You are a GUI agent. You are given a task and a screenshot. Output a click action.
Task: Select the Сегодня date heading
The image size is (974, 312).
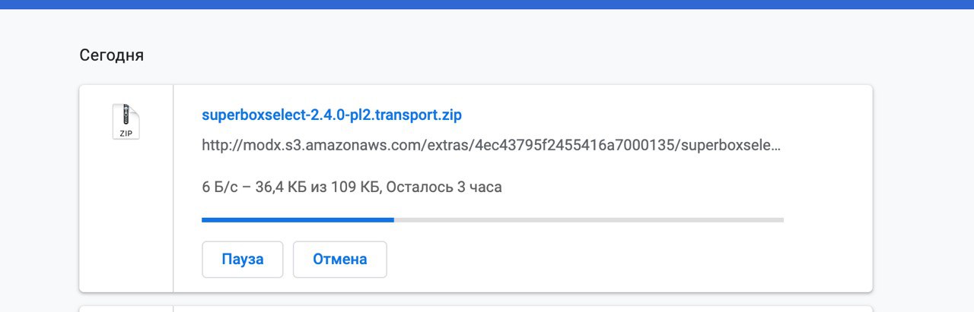[112, 55]
